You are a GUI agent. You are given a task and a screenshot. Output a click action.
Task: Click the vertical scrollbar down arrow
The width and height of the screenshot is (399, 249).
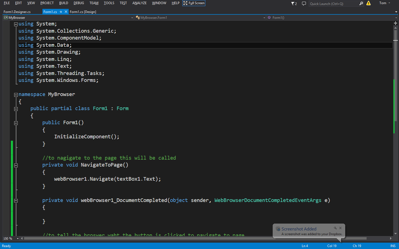coord(395,234)
